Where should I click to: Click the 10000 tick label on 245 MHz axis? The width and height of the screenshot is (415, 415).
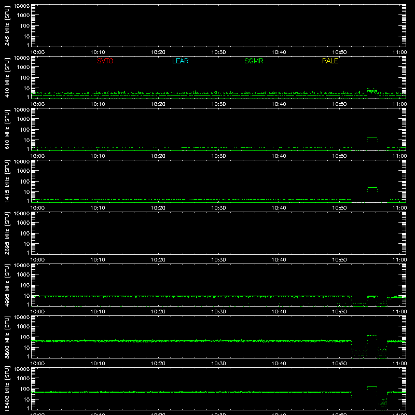coord(22,6)
